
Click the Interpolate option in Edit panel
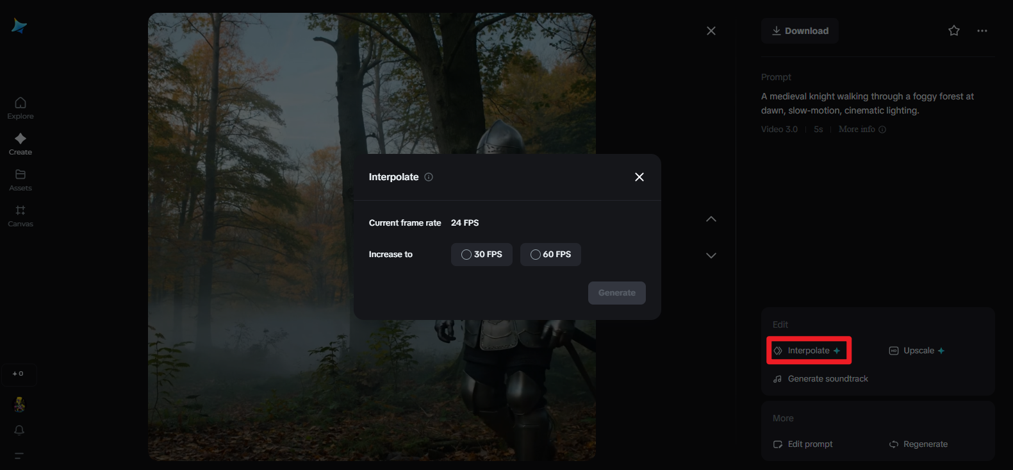807,351
